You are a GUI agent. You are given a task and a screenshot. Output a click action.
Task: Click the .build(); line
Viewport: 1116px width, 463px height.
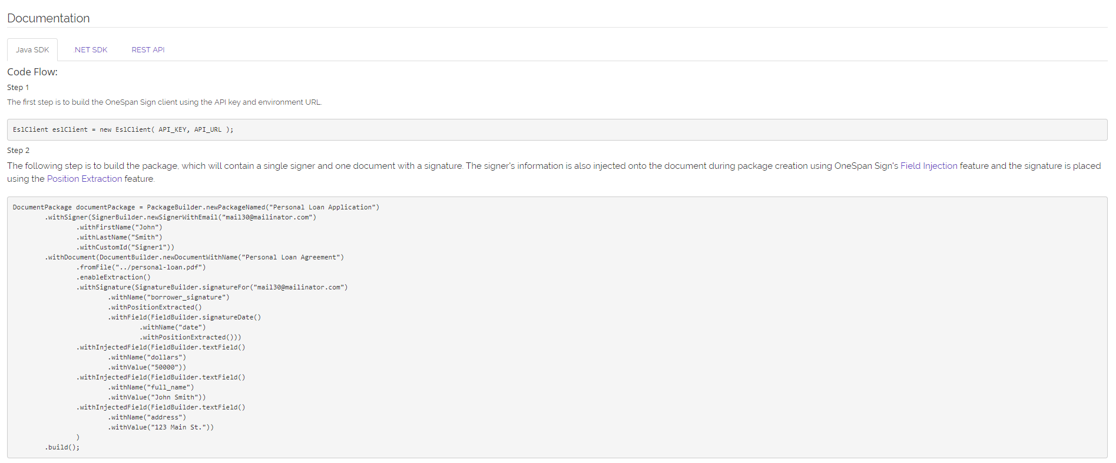pos(62,447)
